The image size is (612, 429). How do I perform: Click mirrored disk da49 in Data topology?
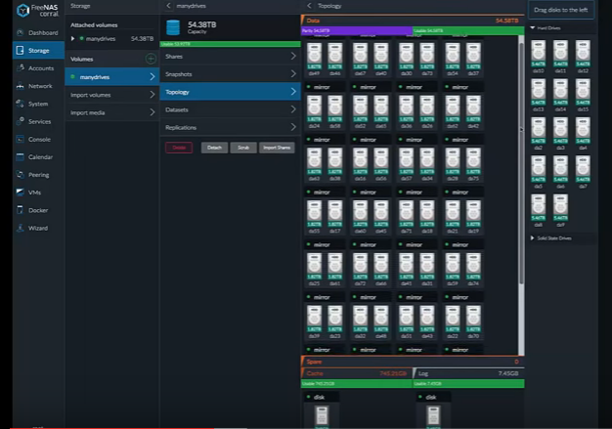[314, 59]
